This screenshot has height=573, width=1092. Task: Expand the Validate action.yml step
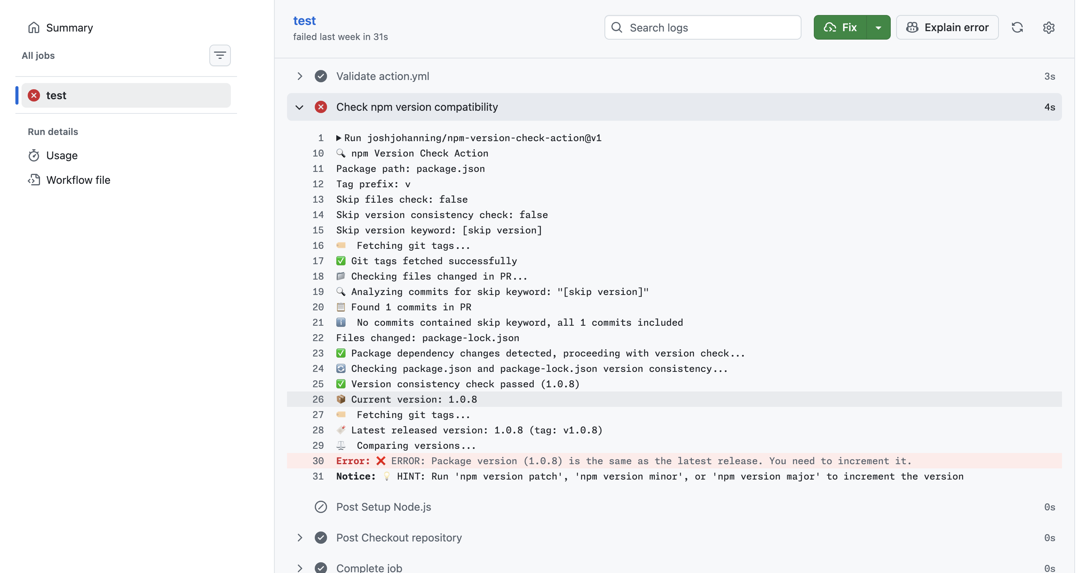[299, 76]
